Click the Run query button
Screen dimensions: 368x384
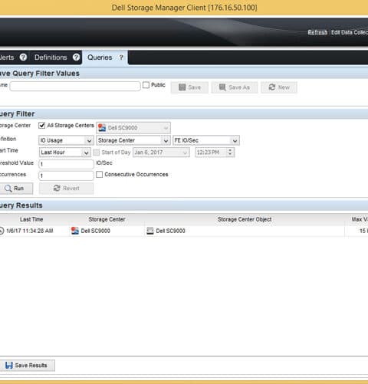(16, 189)
